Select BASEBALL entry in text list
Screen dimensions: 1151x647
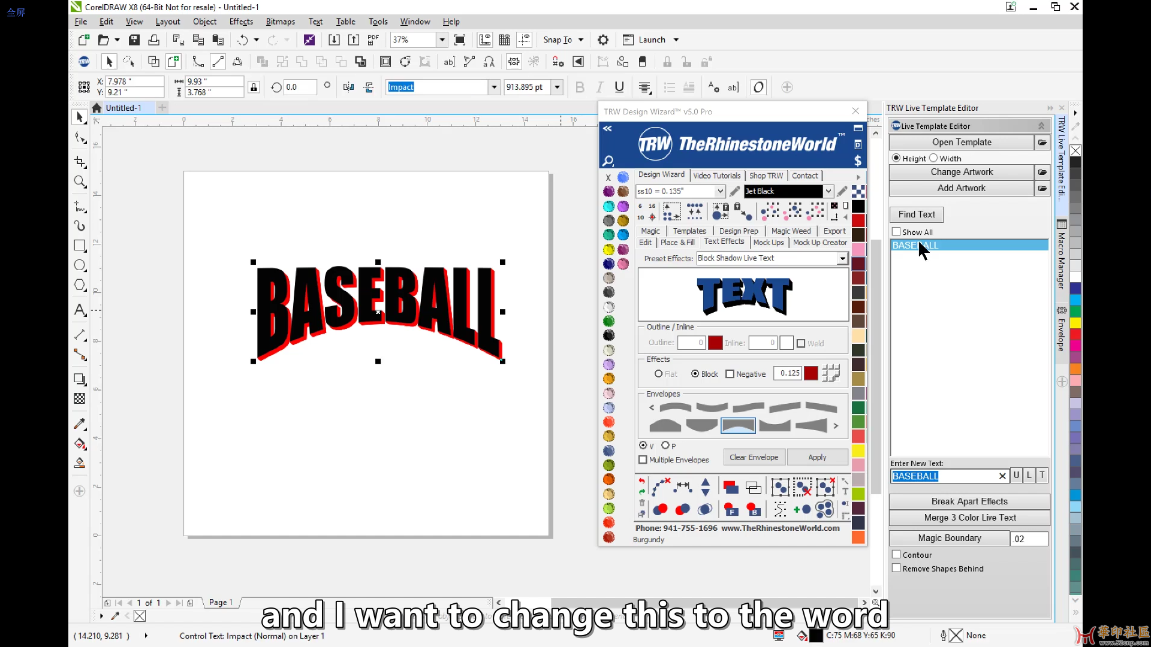pyautogui.click(x=969, y=245)
